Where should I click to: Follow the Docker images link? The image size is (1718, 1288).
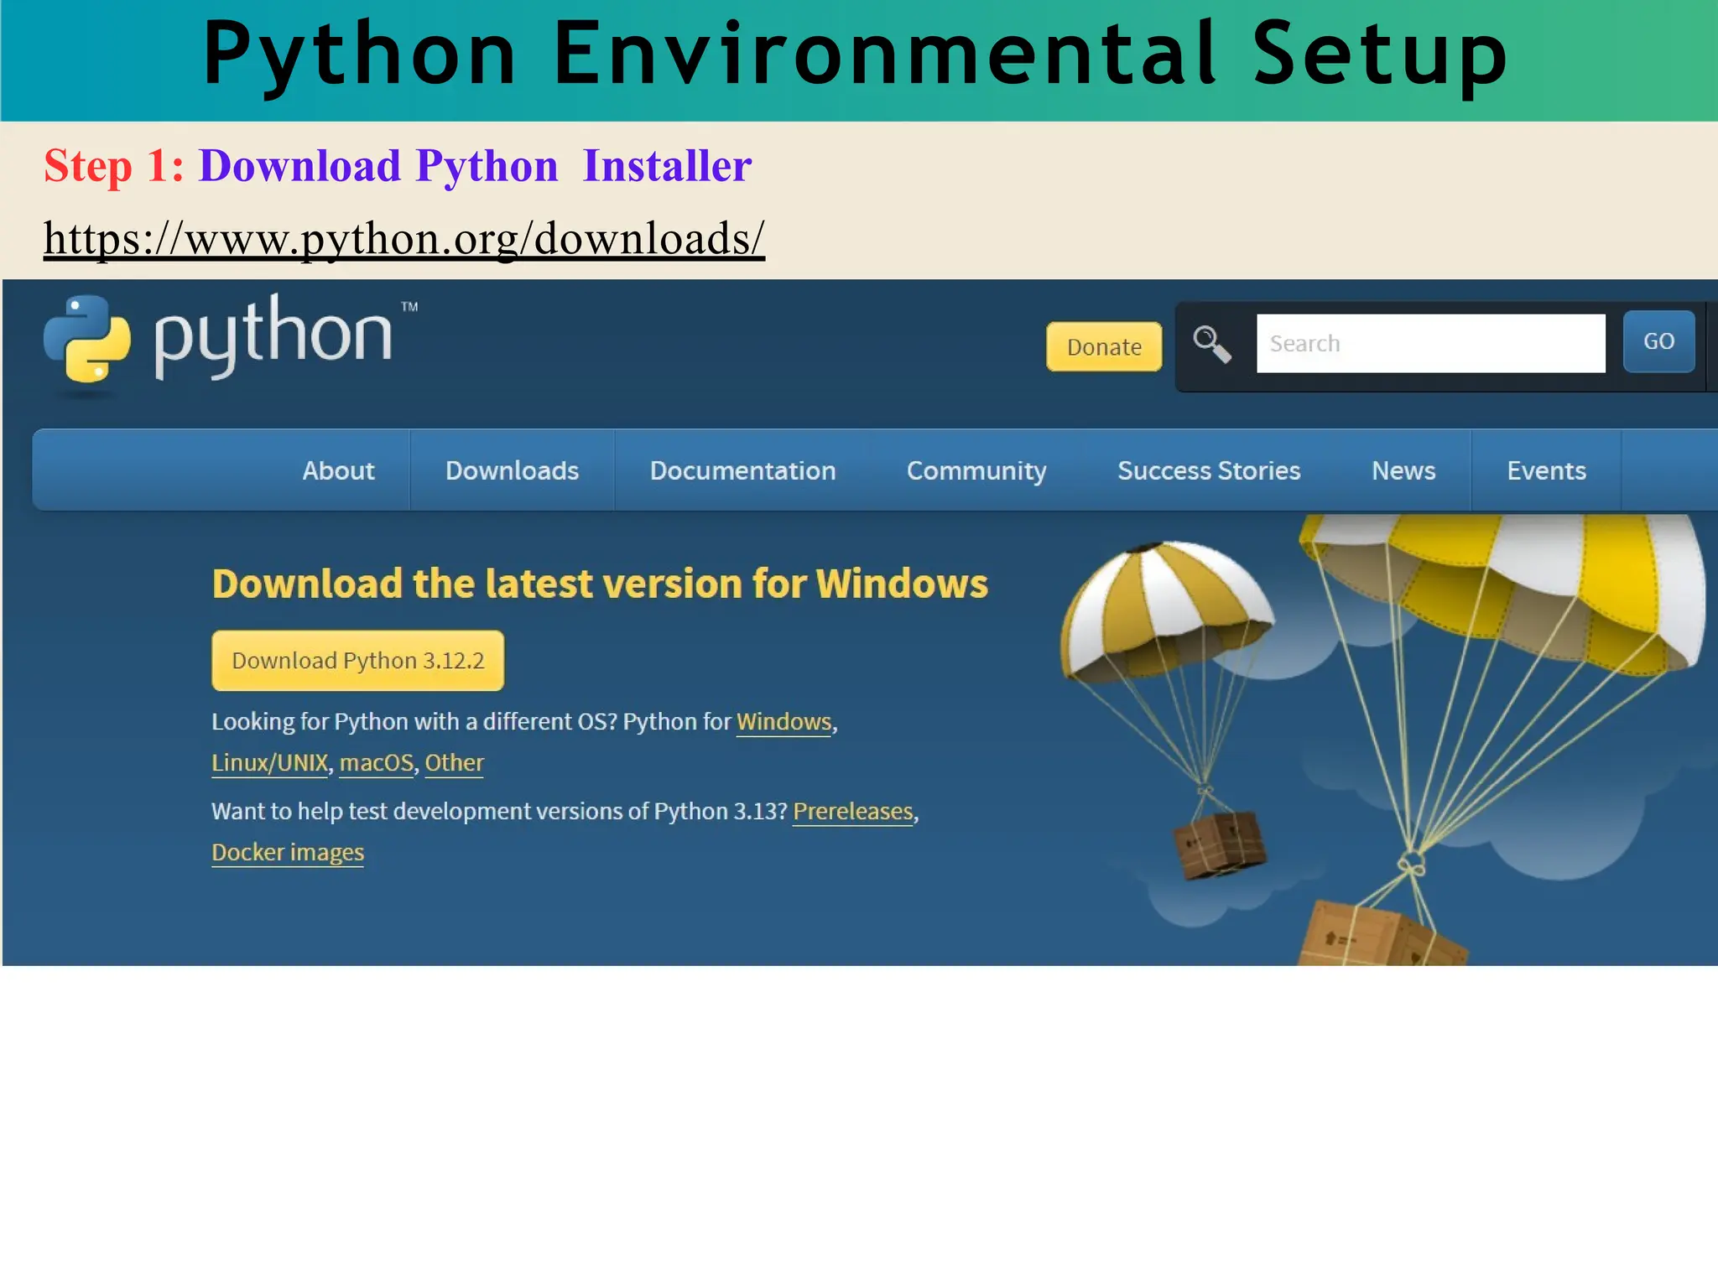click(287, 853)
